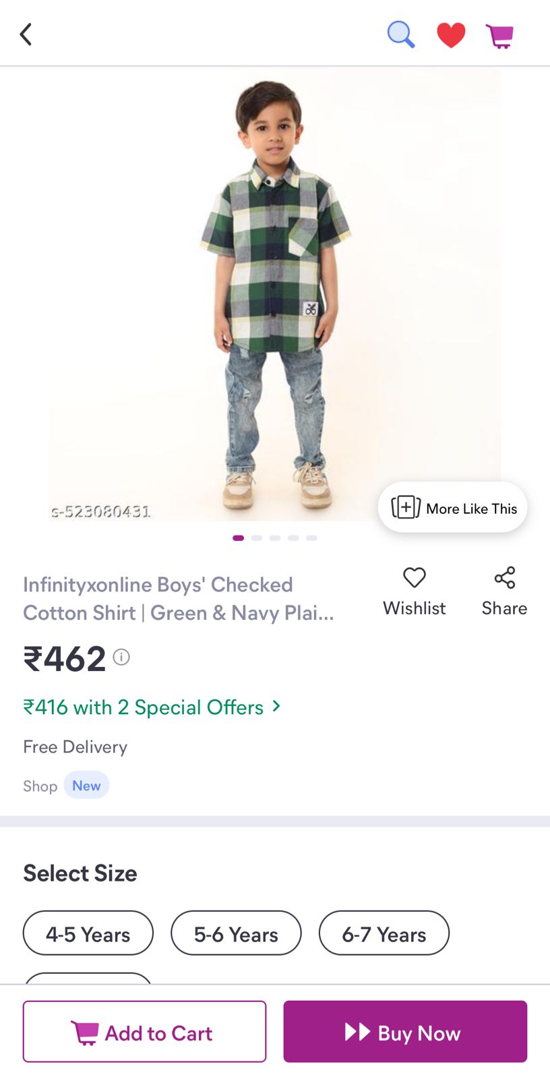Select the 4-5 Years size
Image resolution: width=550 pixels, height=1079 pixels.
pyautogui.click(x=88, y=933)
